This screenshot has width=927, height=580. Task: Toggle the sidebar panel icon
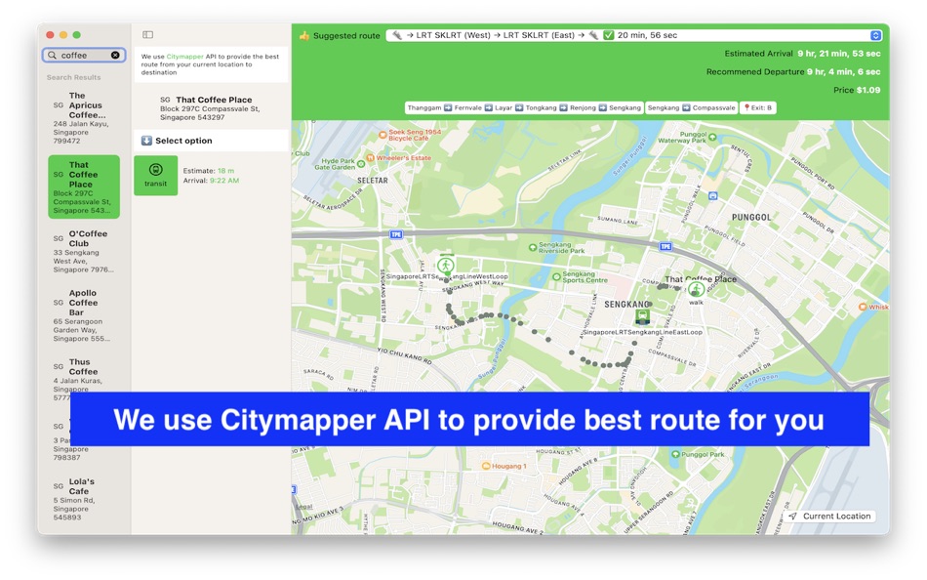tap(147, 35)
